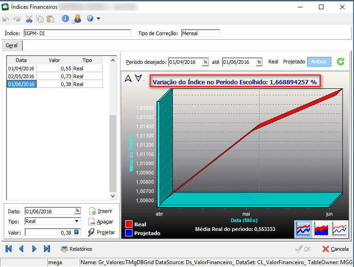Viewport: 354px width, 267px height.
Task: Click the undo arrow toolbar icon
Action: coord(6,19)
